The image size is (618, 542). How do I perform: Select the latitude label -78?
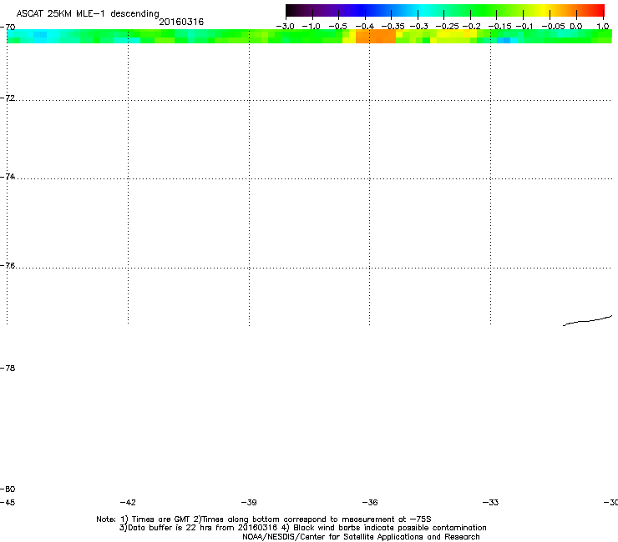[x=8, y=368]
